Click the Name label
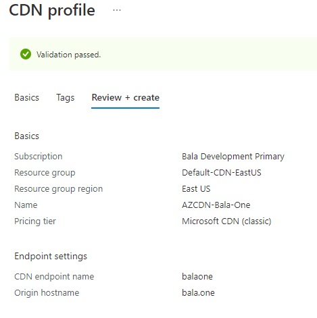Screen dimensions: 317x318 click(26, 205)
